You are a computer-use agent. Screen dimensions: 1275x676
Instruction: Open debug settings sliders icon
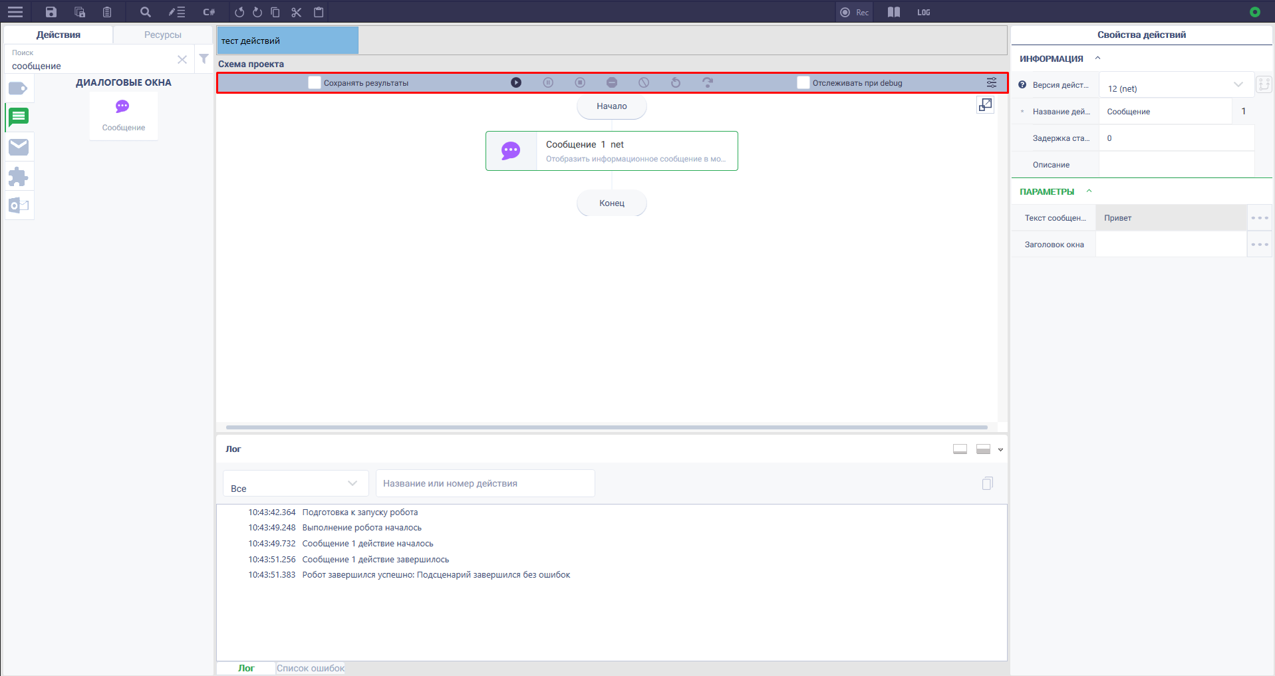pos(992,82)
